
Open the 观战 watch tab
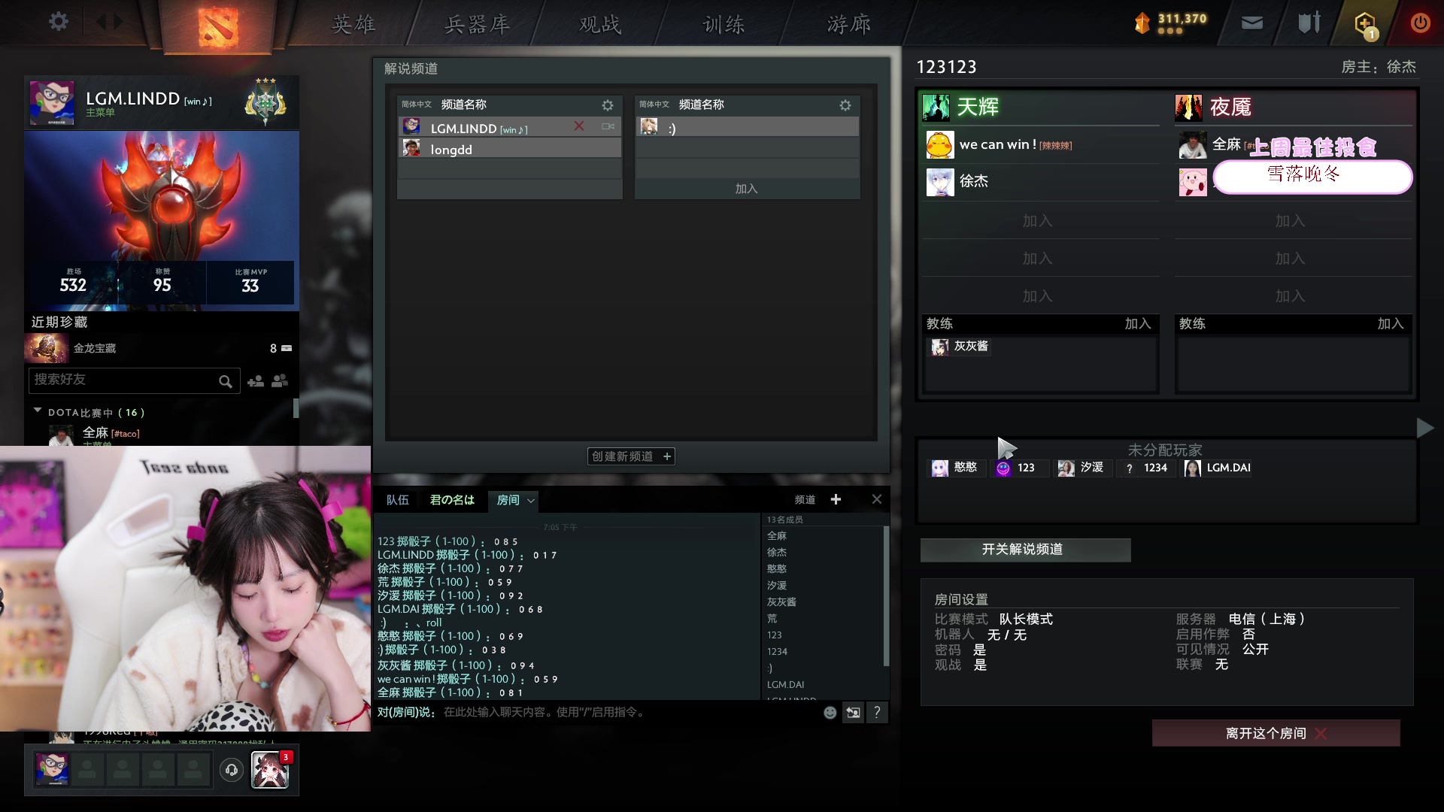coord(600,25)
